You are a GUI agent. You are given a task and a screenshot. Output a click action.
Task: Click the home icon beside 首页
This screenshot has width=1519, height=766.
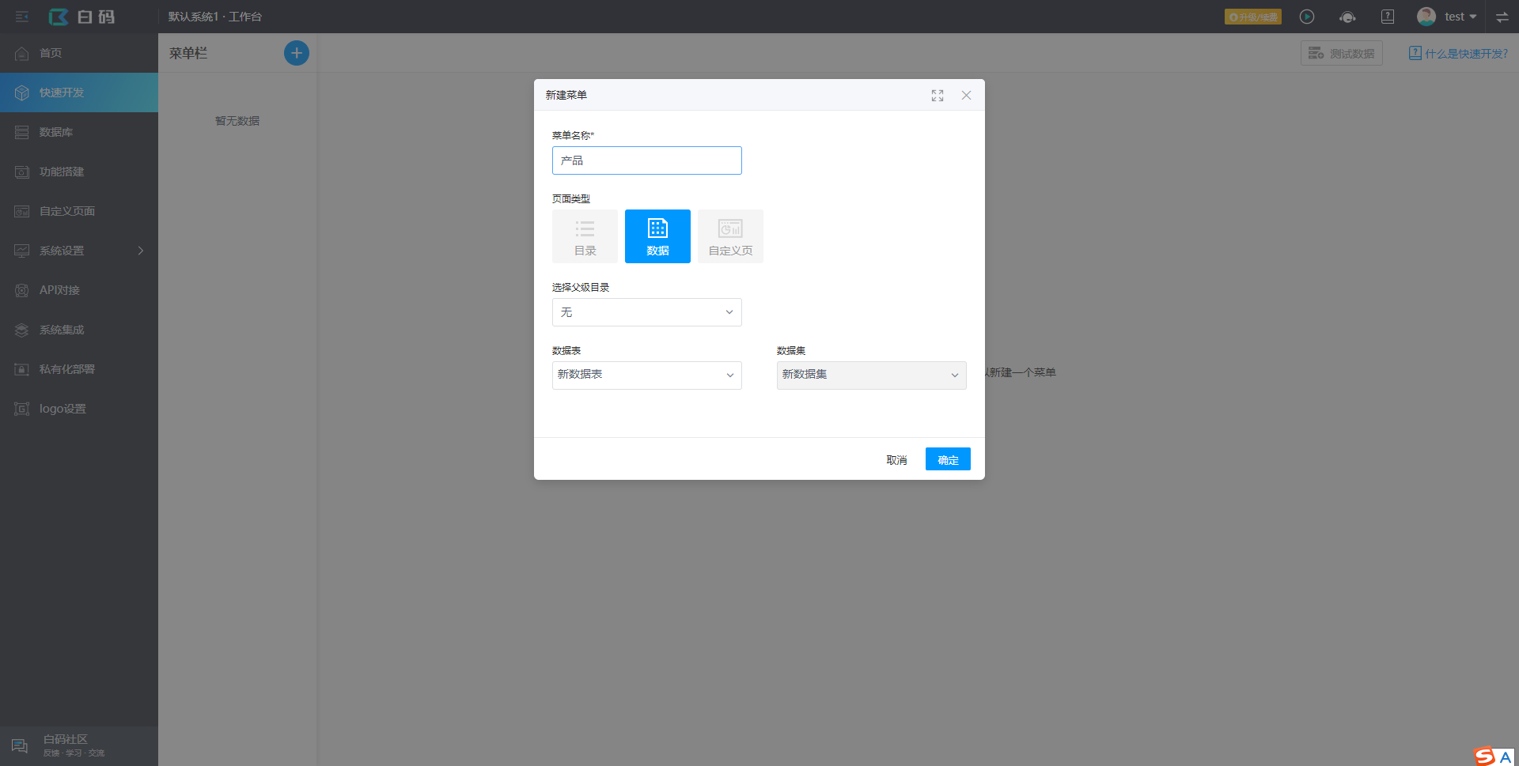(x=22, y=53)
